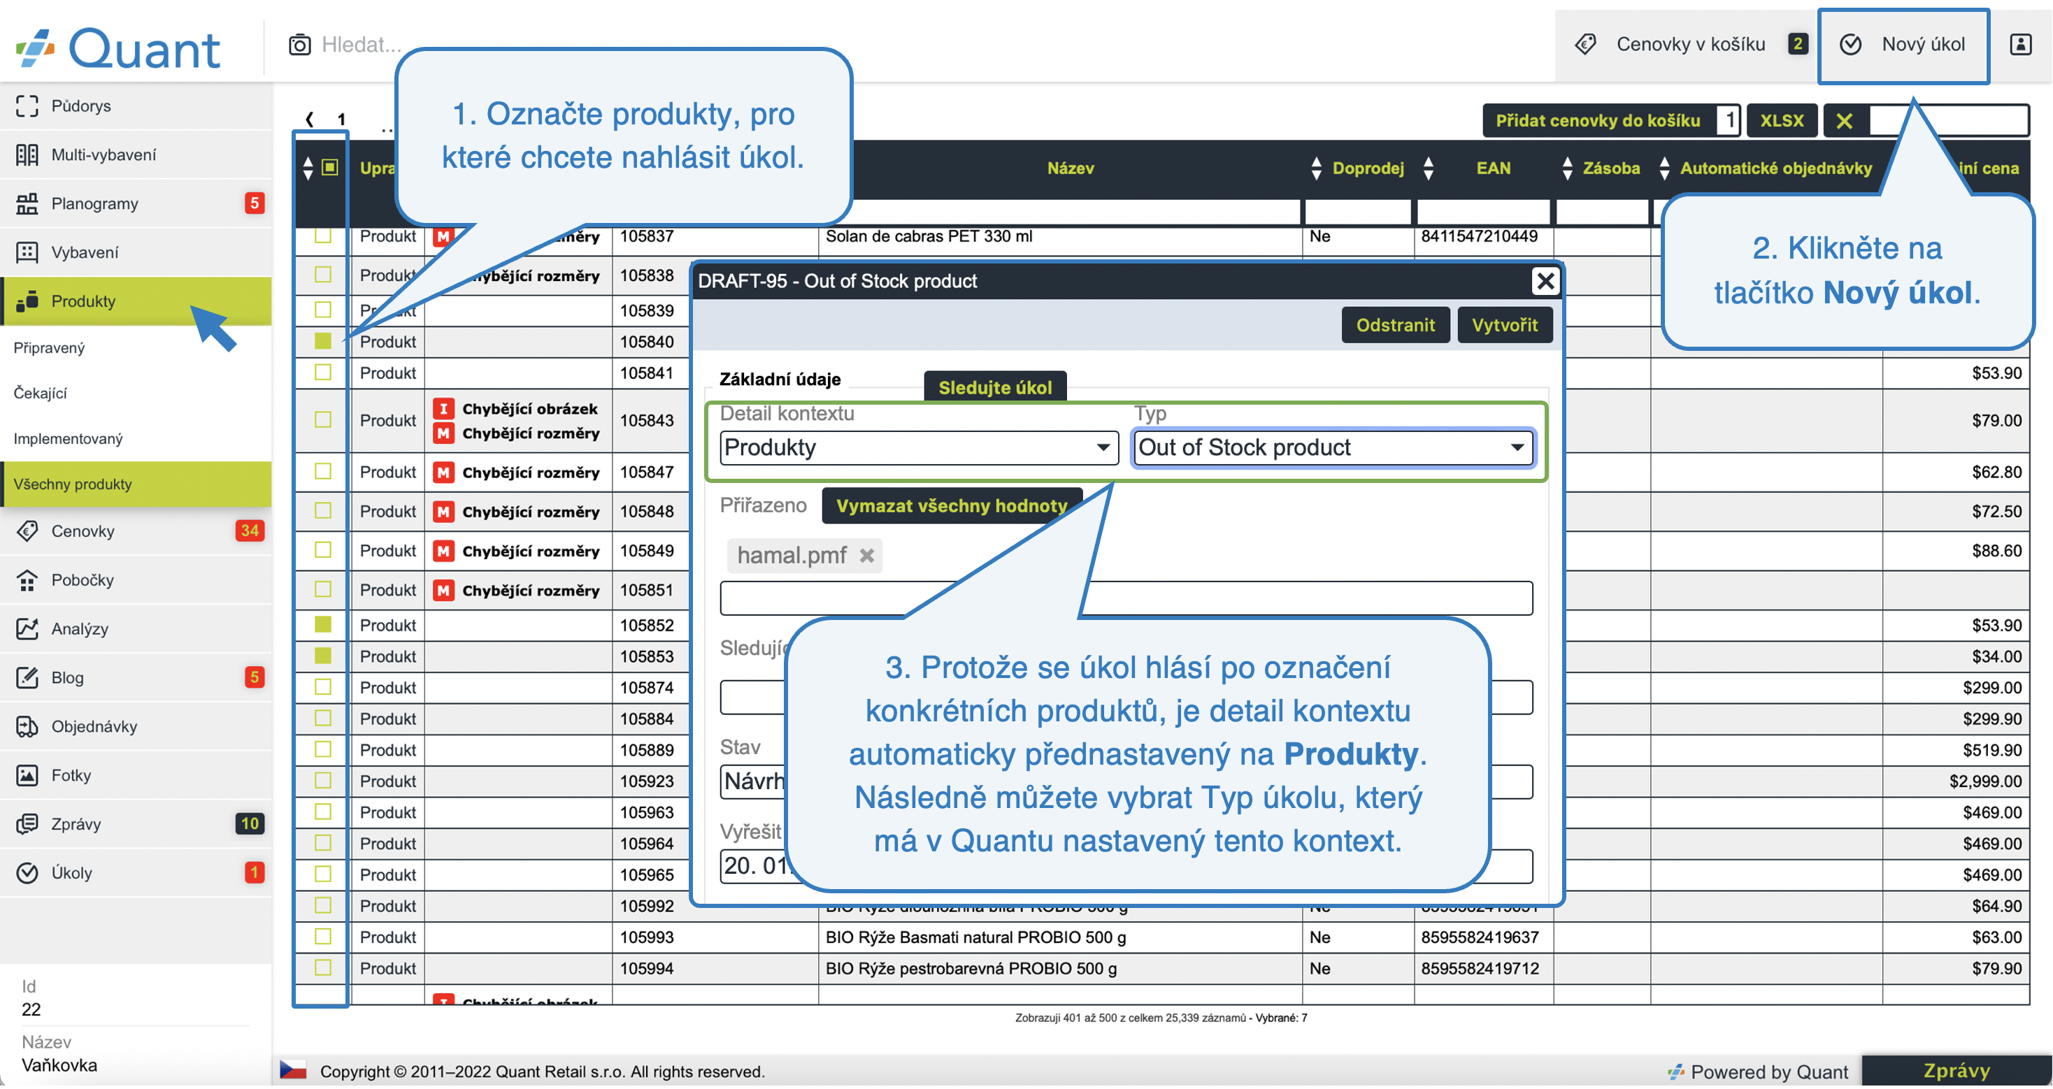Image resolution: width=2053 pixels, height=1089 pixels.
Task: Click the Přiřazeno assignee input field
Action: pos(1126,598)
